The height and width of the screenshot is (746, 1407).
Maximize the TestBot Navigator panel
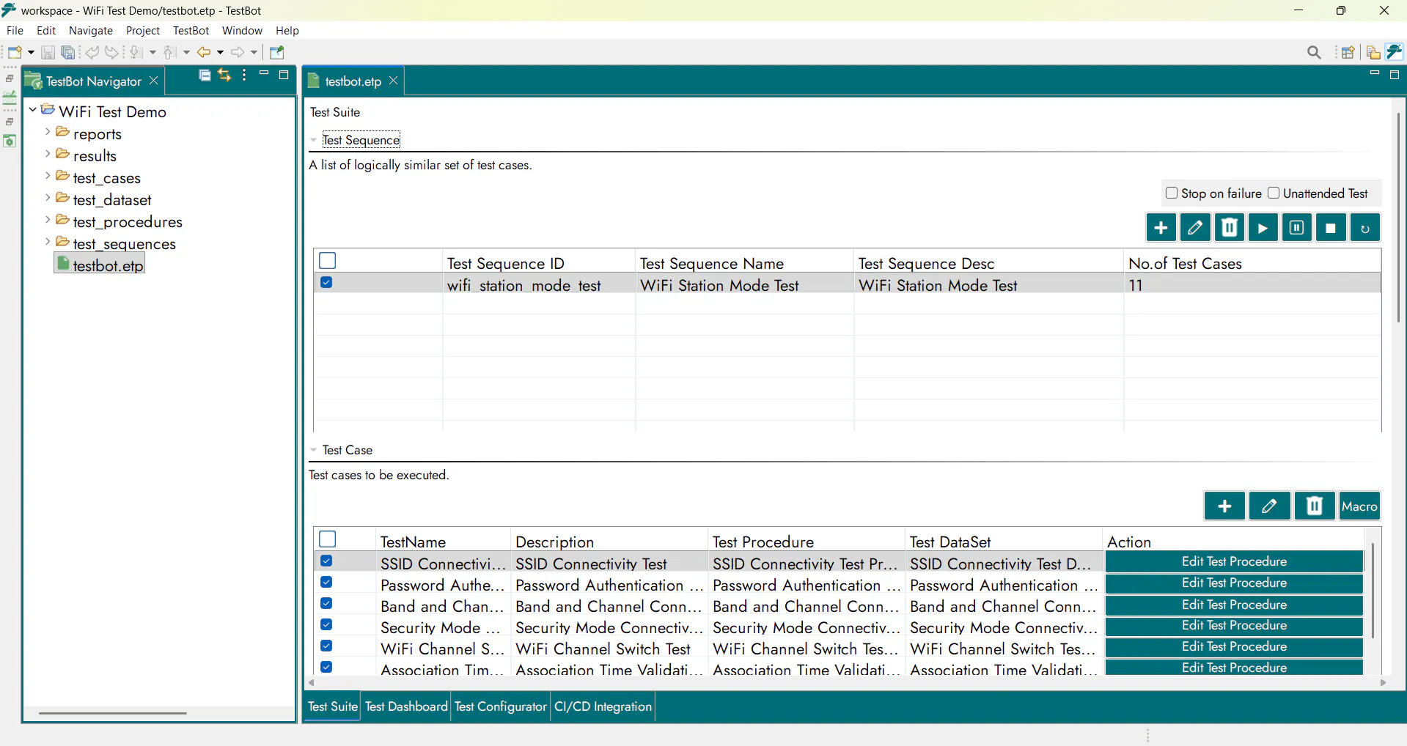pos(284,75)
